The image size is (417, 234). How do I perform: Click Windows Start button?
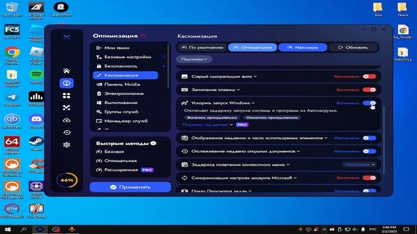coord(7,229)
